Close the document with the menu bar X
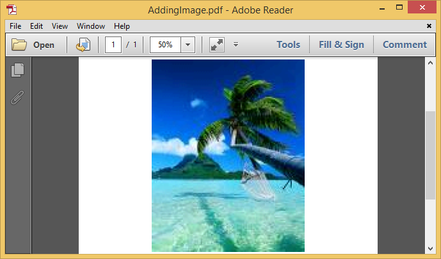Image resolution: width=441 pixels, height=259 pixels. [x=429, y=26]
